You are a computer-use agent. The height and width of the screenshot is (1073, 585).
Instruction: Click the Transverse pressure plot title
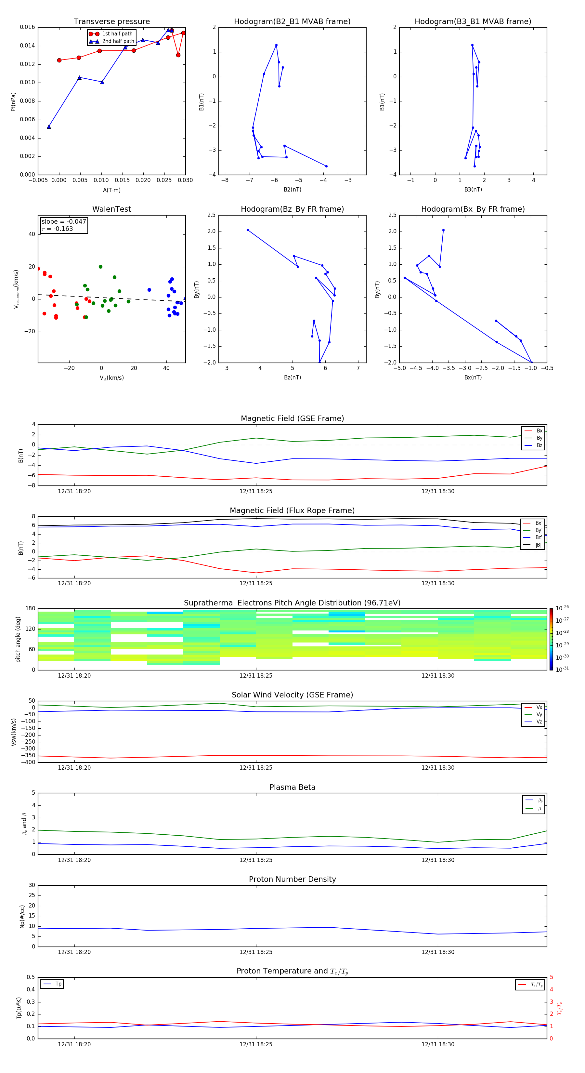(111, 21)
